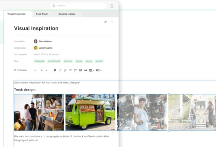Open the three-dot more options menu
The image size is (216, 147).
click(112, 22)
